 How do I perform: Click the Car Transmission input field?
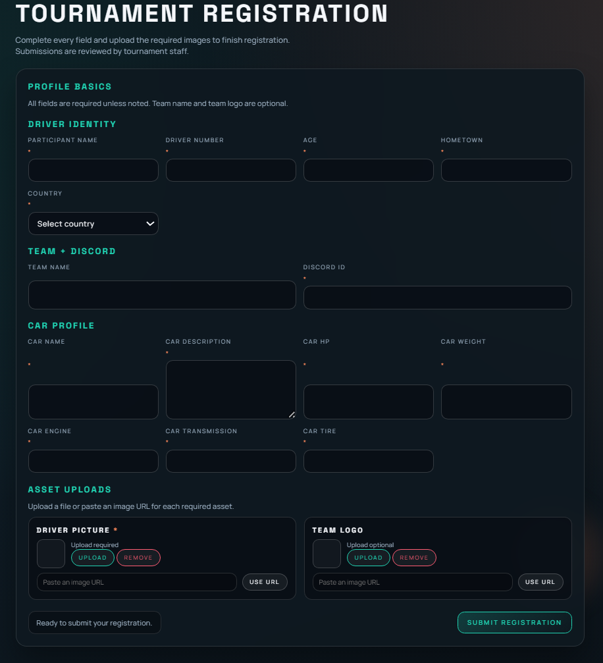tap(230, 461)
